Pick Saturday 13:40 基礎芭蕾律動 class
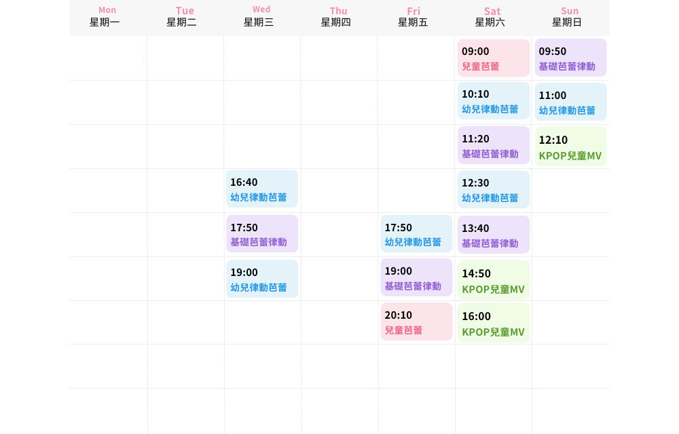The height and width of the screenshot is (434, 679). 493,235
